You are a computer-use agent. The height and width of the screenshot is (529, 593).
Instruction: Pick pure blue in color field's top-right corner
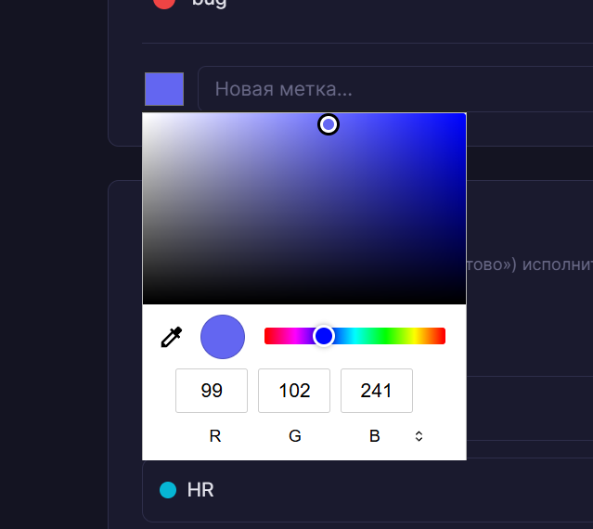[463, 115]
